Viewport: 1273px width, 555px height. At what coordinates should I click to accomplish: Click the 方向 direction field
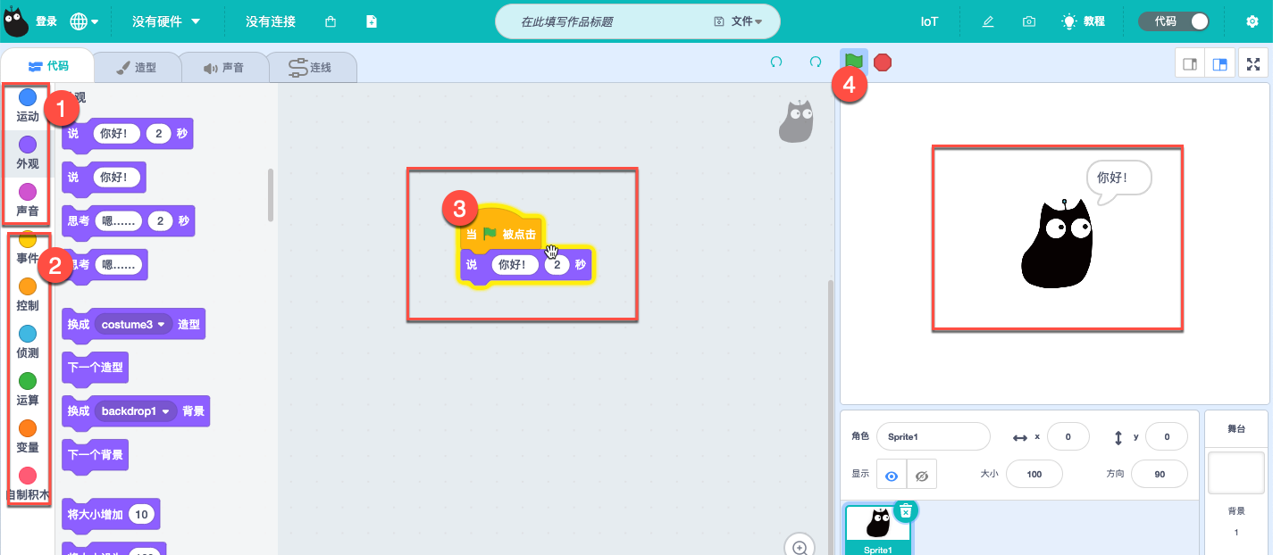1160,474
